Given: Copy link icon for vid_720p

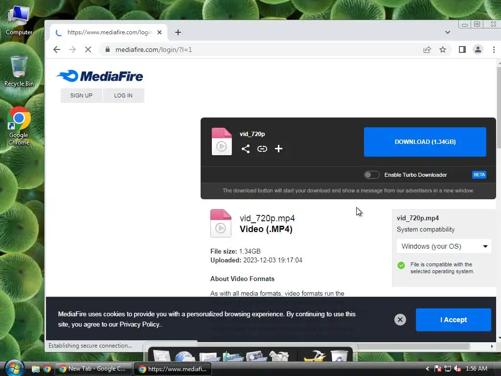Looking at the screenshot, I should (262, 149).
